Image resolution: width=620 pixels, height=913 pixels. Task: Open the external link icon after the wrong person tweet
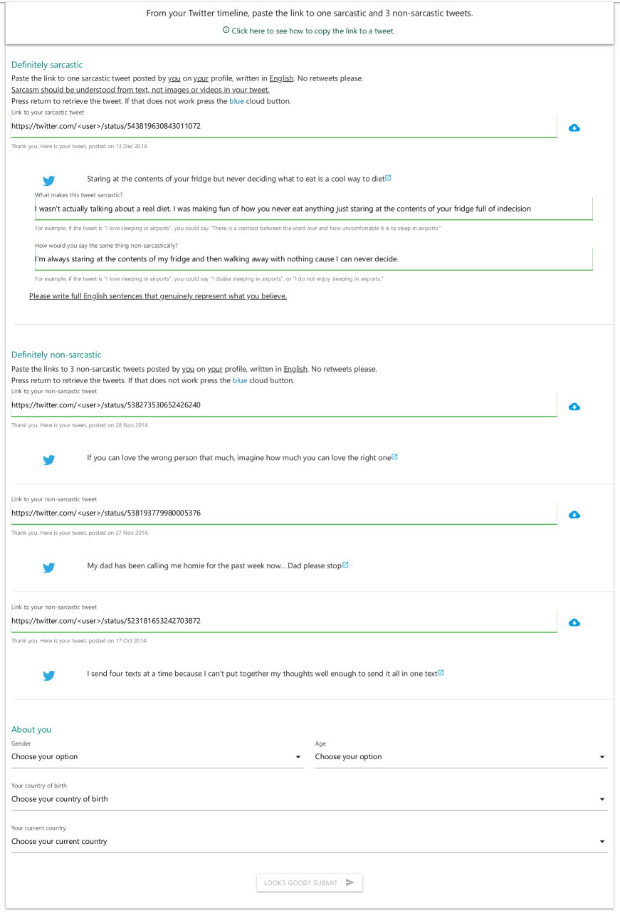point(394,457)
